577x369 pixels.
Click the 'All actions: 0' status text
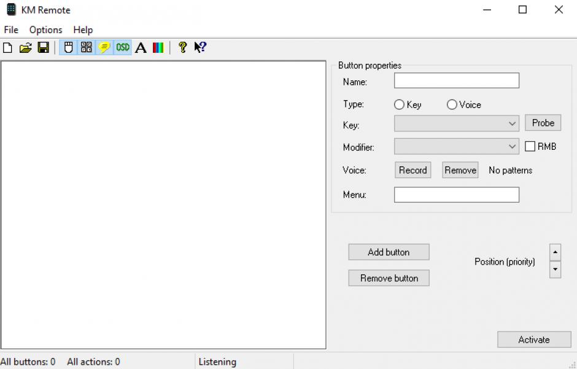click(93, 362)
